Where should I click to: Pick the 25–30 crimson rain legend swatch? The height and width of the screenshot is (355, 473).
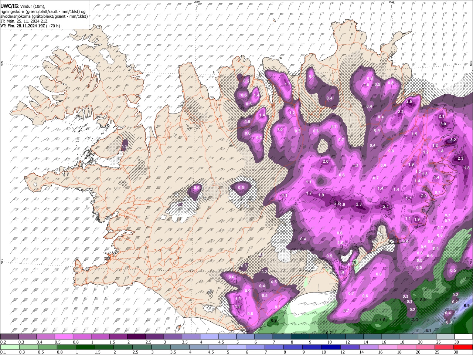(445, 347)
